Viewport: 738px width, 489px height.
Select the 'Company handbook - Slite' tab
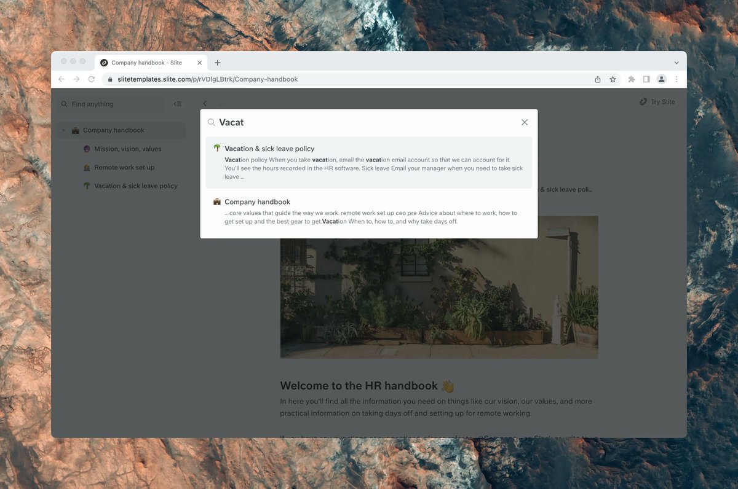coord(151,63)
